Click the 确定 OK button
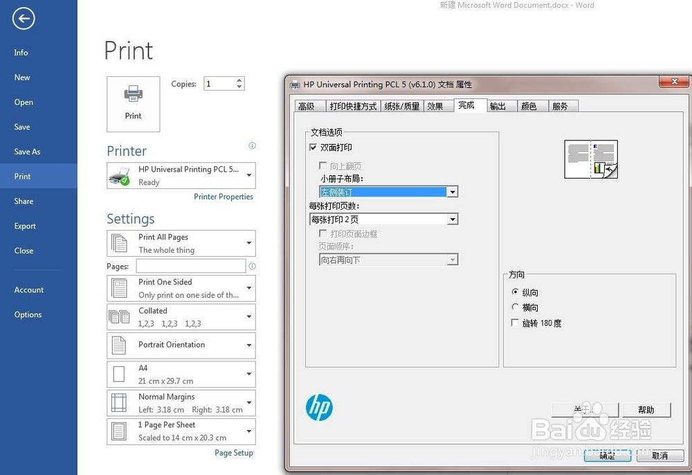 pyautogui.click(x=608, y=455)
